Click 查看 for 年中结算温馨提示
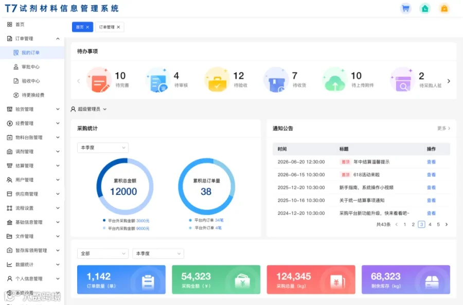The width and height of the screenshot is (463, 305). tap(431, 162)
